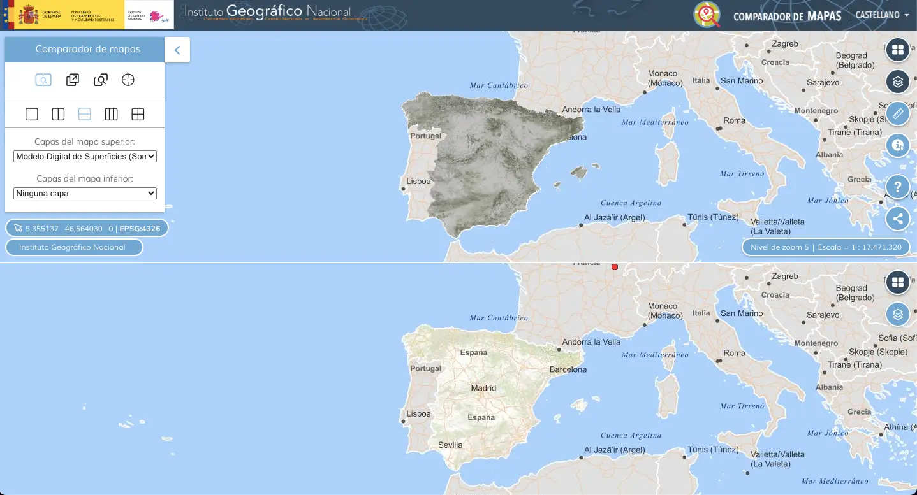
Task: Activate the crosshair target tool icon
Action: [x=128, y=80]
